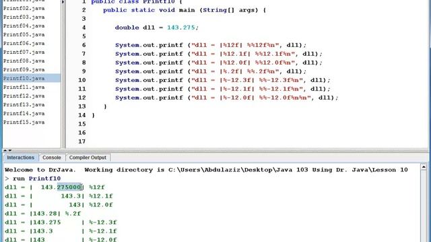Choose Printf07.java in the document list
Screen dimensions: 431x242
pyautogui.click(x=24, y=52)
